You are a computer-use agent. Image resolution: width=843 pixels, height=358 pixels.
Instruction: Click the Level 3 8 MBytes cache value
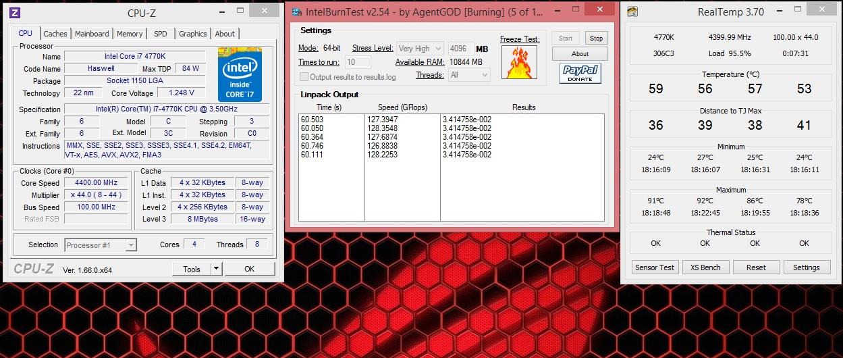202,219
